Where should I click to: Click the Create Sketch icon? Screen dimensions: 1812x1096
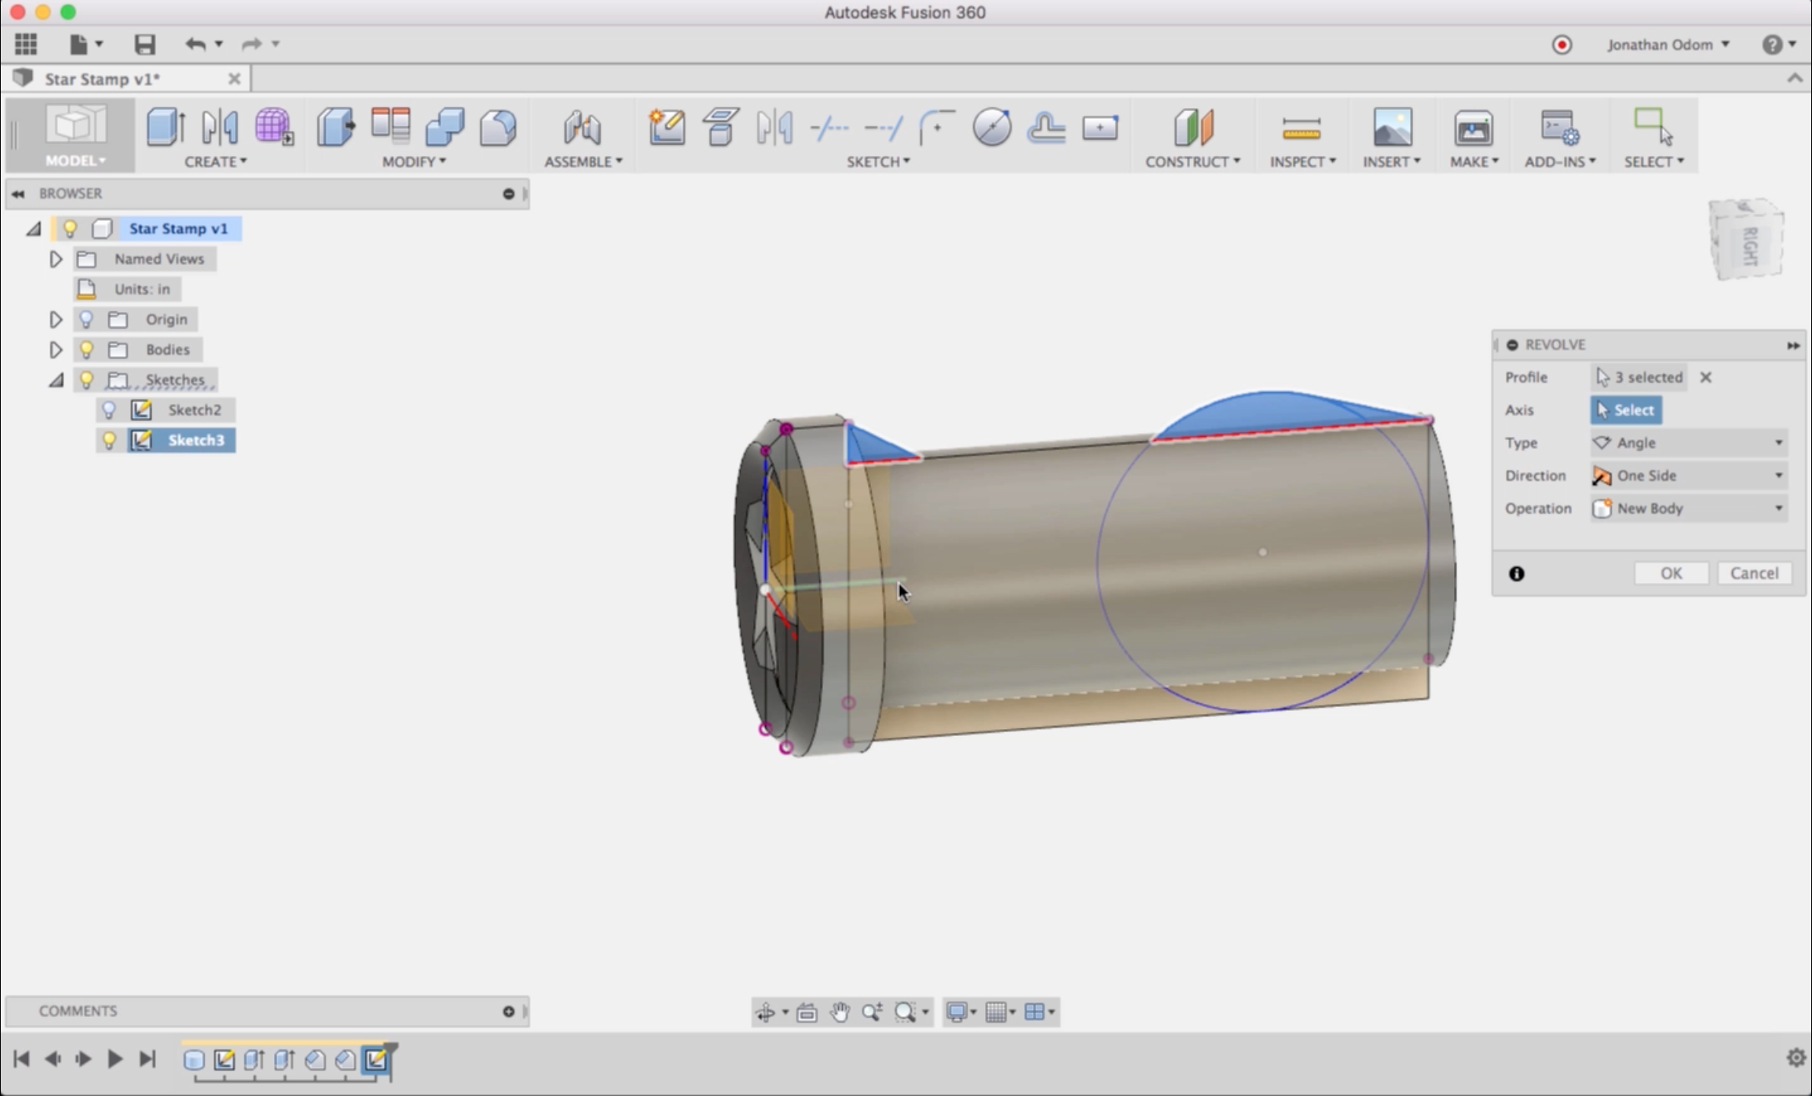pyautogui.click(x=666, y=127)
